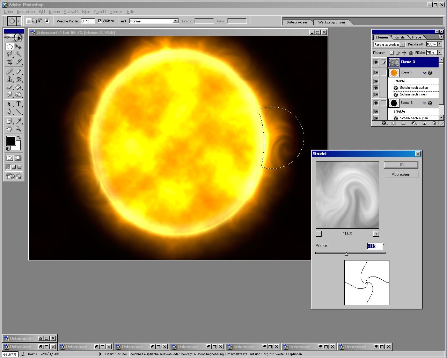Hide the Ebene 3 layer

pyautogui.click(x=376, y=62)
